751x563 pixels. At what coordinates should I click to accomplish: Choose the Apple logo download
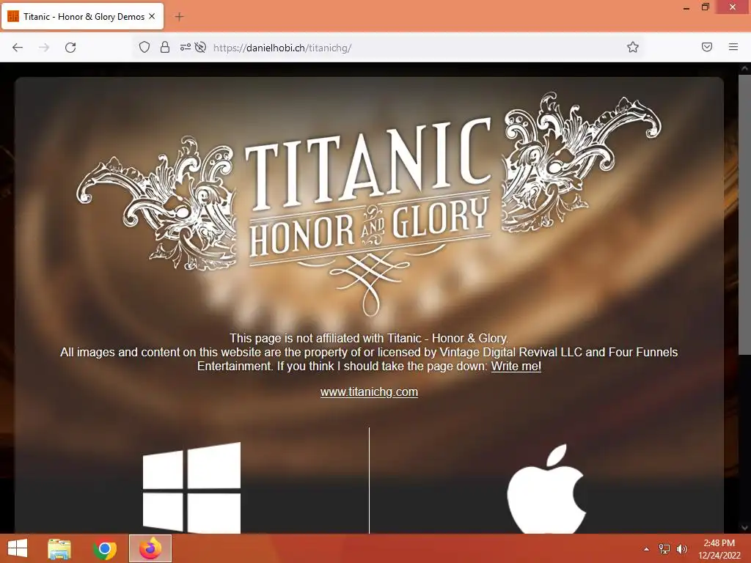click(546, 489)
